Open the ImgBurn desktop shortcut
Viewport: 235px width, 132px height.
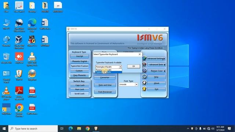pyautogui.click(x=32, y=75)
